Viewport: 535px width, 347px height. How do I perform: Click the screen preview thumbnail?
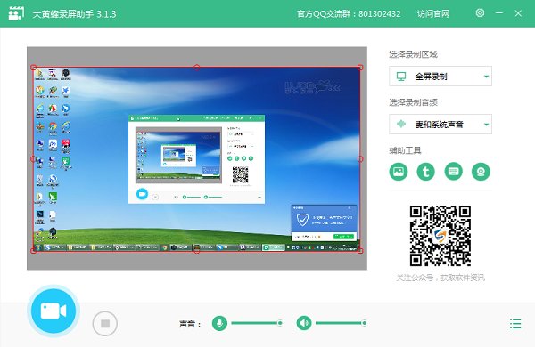click(197, 158)
